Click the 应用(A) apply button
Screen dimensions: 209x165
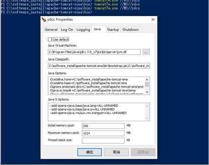point(143,152)
